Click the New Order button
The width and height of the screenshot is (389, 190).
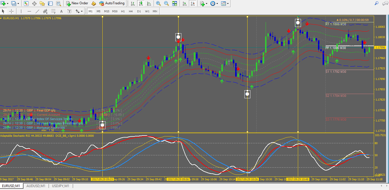click(77, 3)
